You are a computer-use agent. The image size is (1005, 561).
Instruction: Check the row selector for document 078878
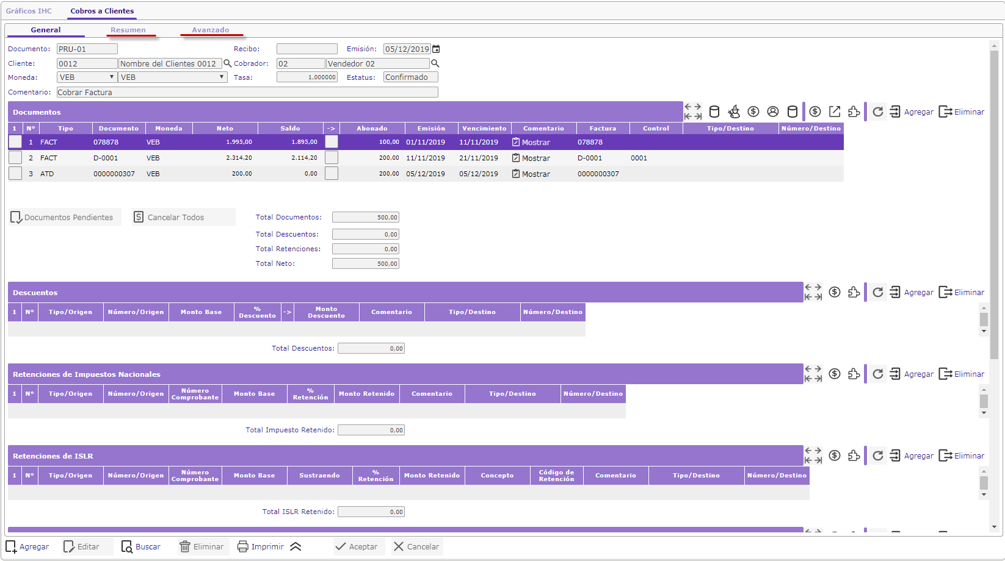click(15, 142)
